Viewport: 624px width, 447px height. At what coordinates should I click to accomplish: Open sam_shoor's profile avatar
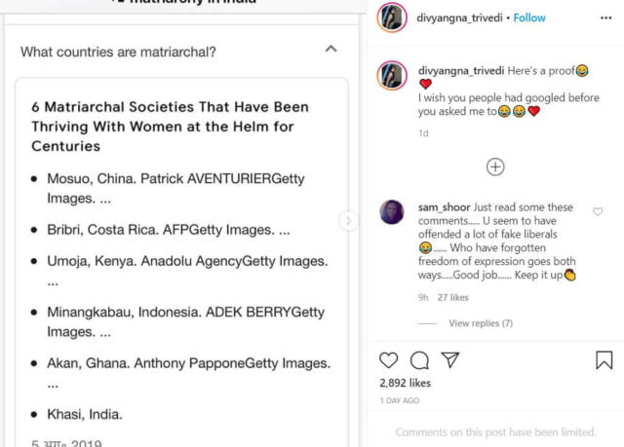(392, 212)
